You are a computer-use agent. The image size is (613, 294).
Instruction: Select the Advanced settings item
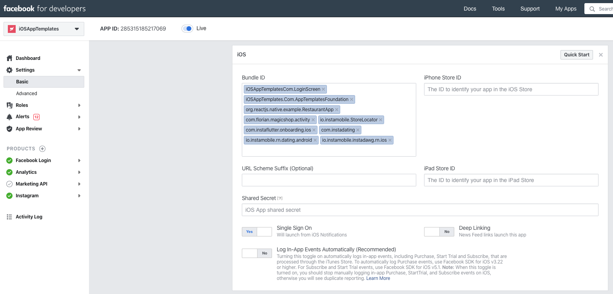coord(27,94)
